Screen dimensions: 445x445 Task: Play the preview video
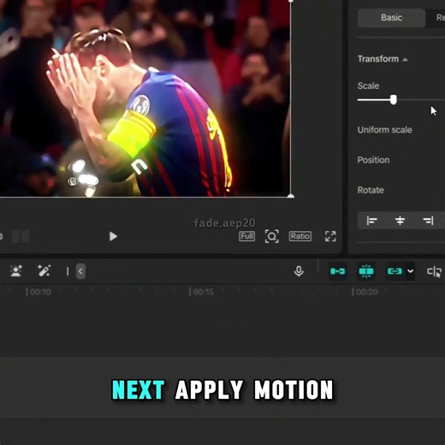pos(113,236)
